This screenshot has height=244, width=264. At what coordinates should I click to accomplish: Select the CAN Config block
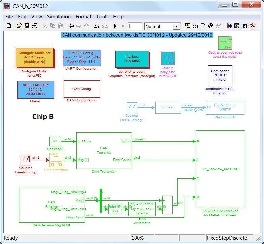point(82,89)
